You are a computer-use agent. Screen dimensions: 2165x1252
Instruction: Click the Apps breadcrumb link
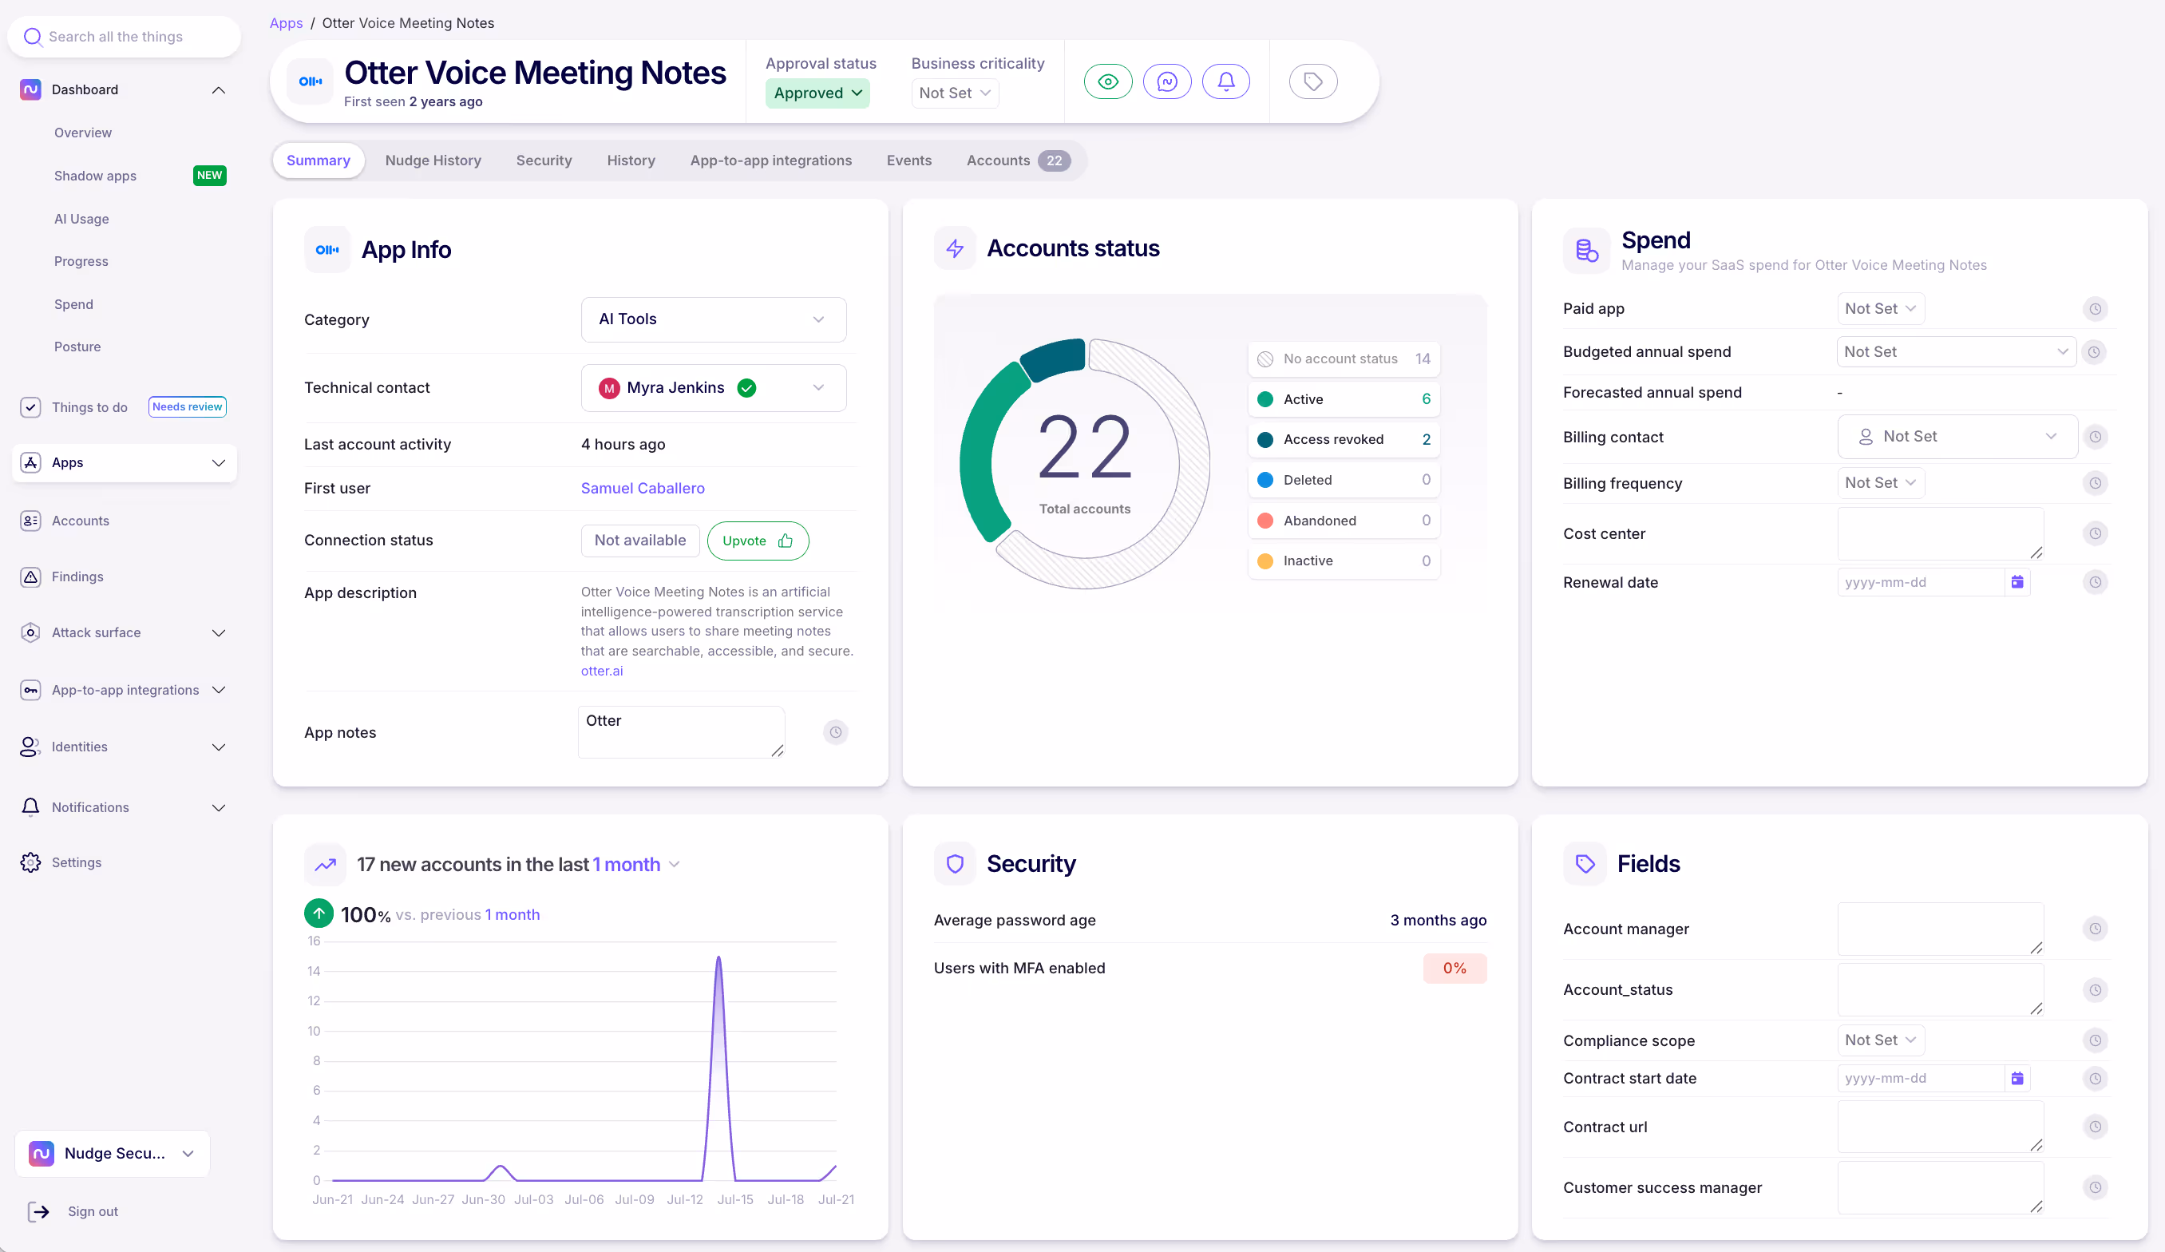(x=286, y=23)
